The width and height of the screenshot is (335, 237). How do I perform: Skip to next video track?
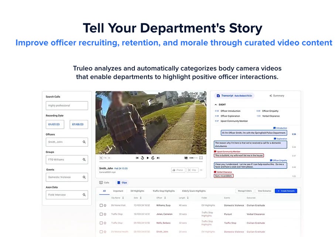click(x=158, y=158)
